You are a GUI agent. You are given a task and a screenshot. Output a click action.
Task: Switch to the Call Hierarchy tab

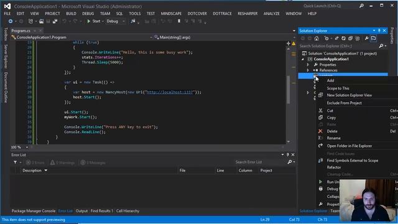click(x=127, y=211)
